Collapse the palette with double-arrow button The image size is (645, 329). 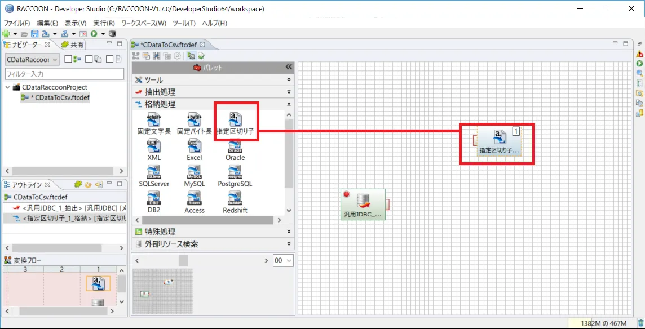coord(289,67)
